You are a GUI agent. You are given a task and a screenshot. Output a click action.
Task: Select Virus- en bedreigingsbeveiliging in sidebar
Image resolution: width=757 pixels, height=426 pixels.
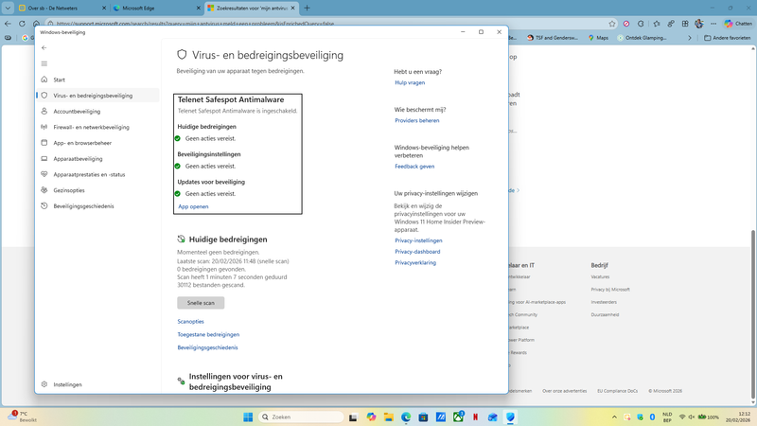[98, 96]
